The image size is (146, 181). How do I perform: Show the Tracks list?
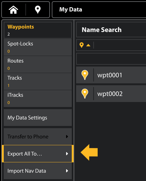pyautogui.click(x=38, y=81)
